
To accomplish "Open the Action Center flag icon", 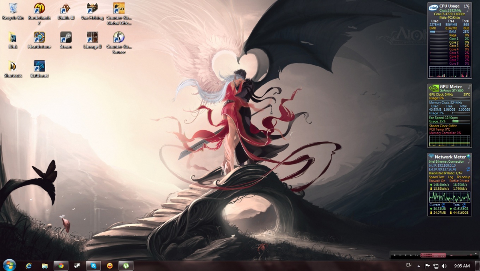I will point(427,266).
